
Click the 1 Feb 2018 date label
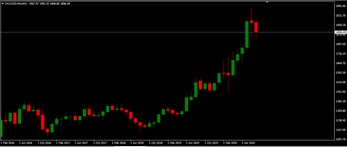119,143
